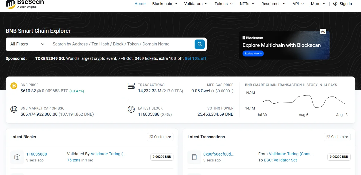The width and height of the screenshot is (361, 175).
Task: Click latest block number 116035888 in stats
Action: pyautogui.click(x=149, y=114)
